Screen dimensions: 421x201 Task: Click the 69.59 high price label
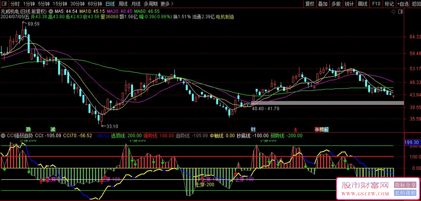pos(34,24)
